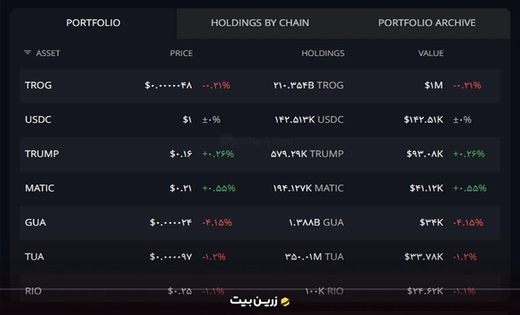Select the TROG asset name
520x315 pixels.
(38, 85)
